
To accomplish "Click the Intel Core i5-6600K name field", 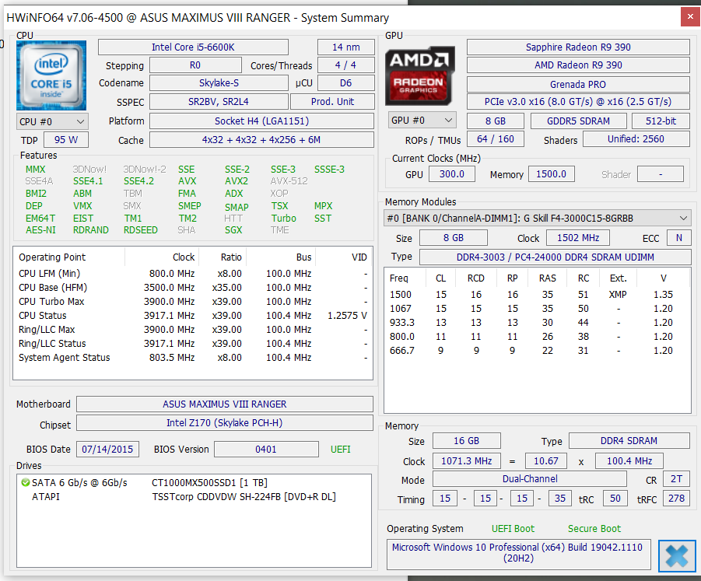I will 193,47.
